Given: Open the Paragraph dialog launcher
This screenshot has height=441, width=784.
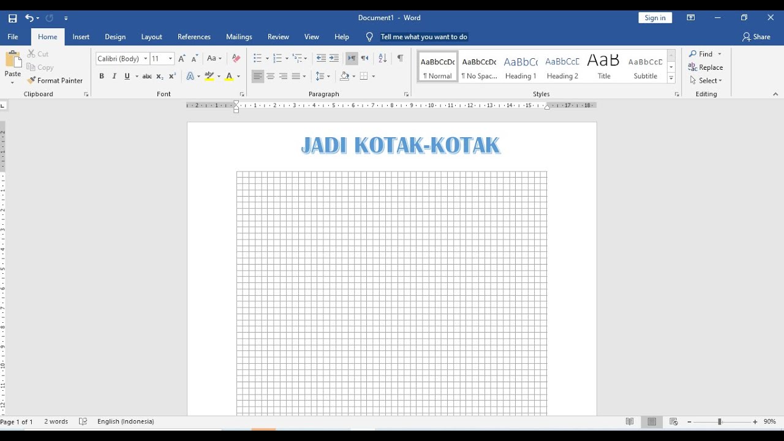Looking at the screenshot, I should (x=406, y=94).
